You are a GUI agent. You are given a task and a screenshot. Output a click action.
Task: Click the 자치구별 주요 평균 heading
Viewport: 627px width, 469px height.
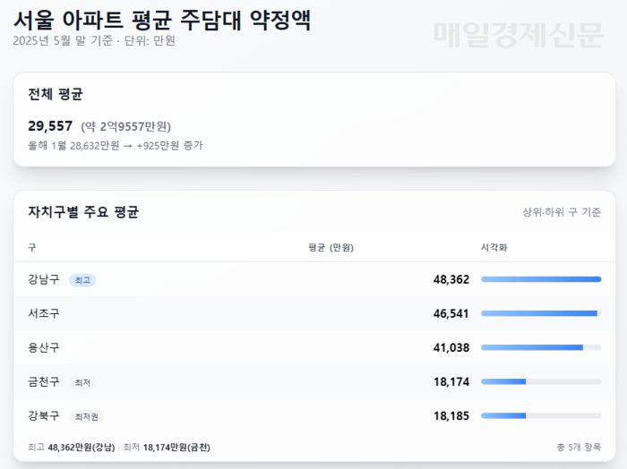pyautogui.click(x=83, y=212)
